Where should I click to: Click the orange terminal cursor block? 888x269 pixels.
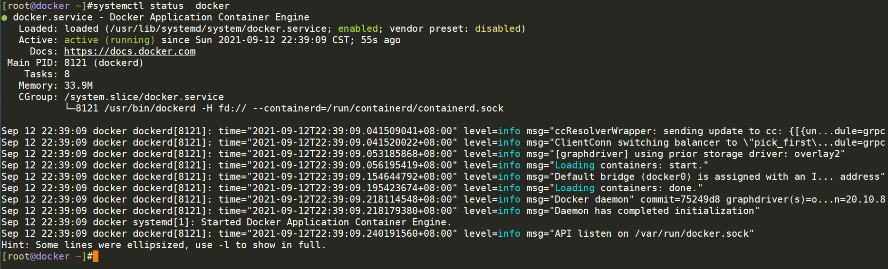coord(96,256)
